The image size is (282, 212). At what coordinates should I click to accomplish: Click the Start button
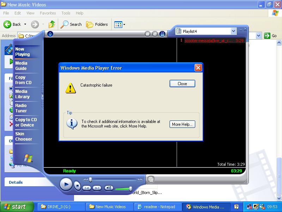(17, 207)
